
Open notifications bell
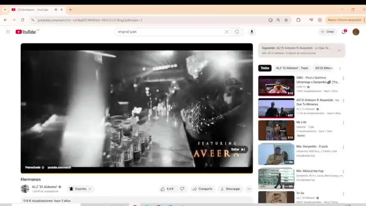tap(344, 32)
